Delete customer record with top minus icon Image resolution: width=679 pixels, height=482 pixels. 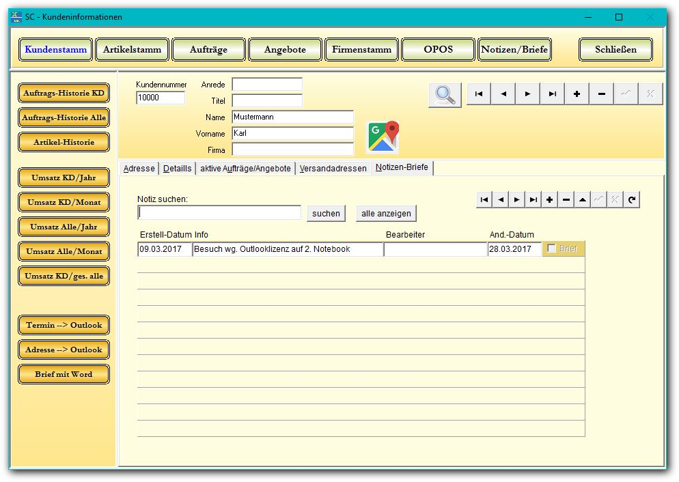[602, 94]
